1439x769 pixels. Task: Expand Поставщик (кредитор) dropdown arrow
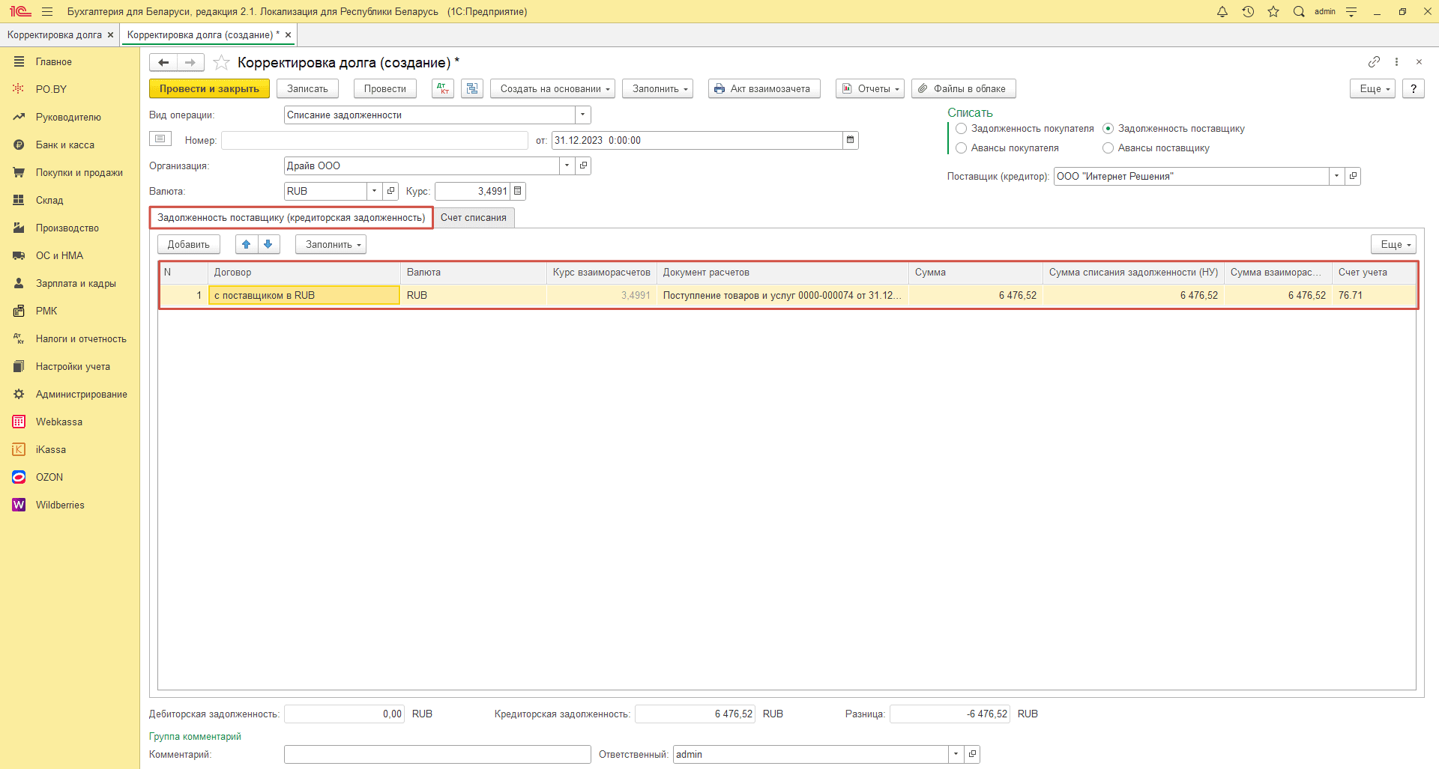[1337, 176]
